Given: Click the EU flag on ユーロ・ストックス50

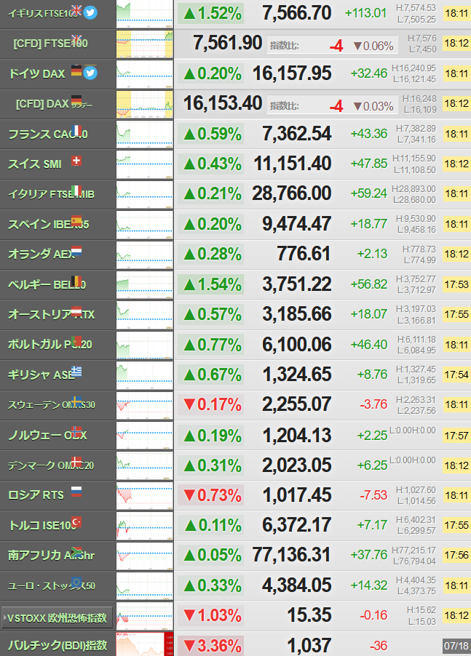Looking at the screenshot, I should [x=76, y=582].
